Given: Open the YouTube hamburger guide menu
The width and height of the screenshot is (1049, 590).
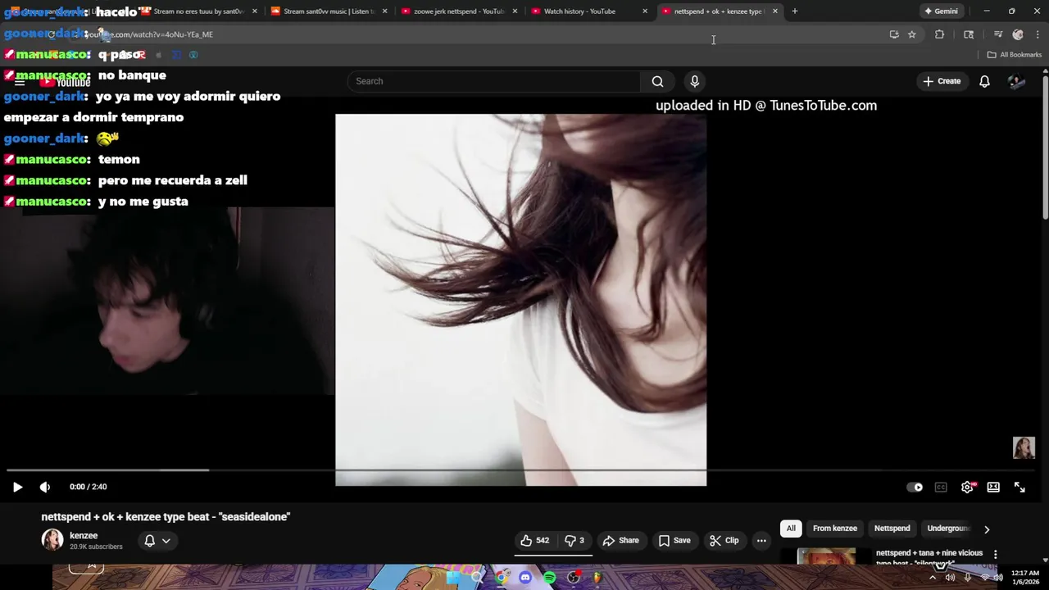Looking at the screenshot, I should click(20, 82).
